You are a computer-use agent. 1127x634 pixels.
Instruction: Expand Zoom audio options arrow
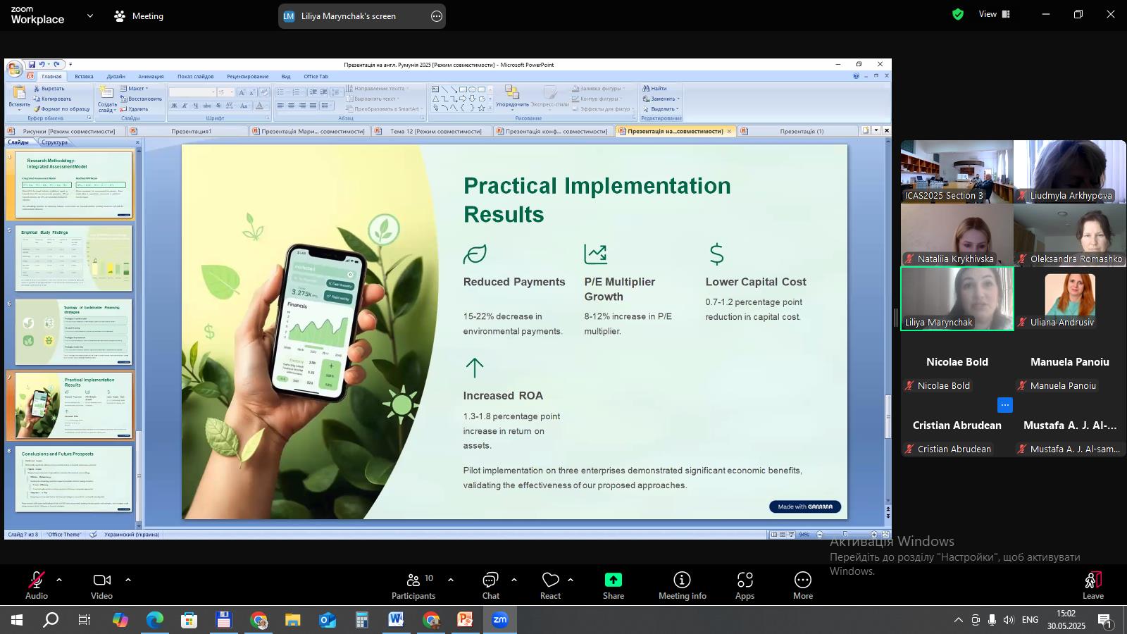point(59,580)
